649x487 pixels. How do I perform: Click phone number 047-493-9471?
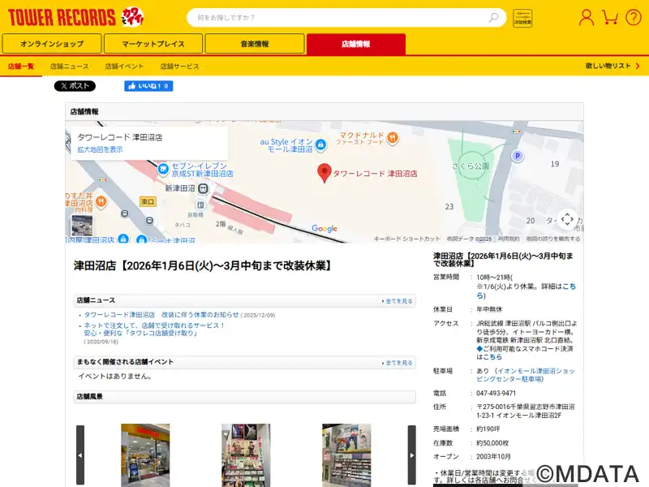coord(496,393)
